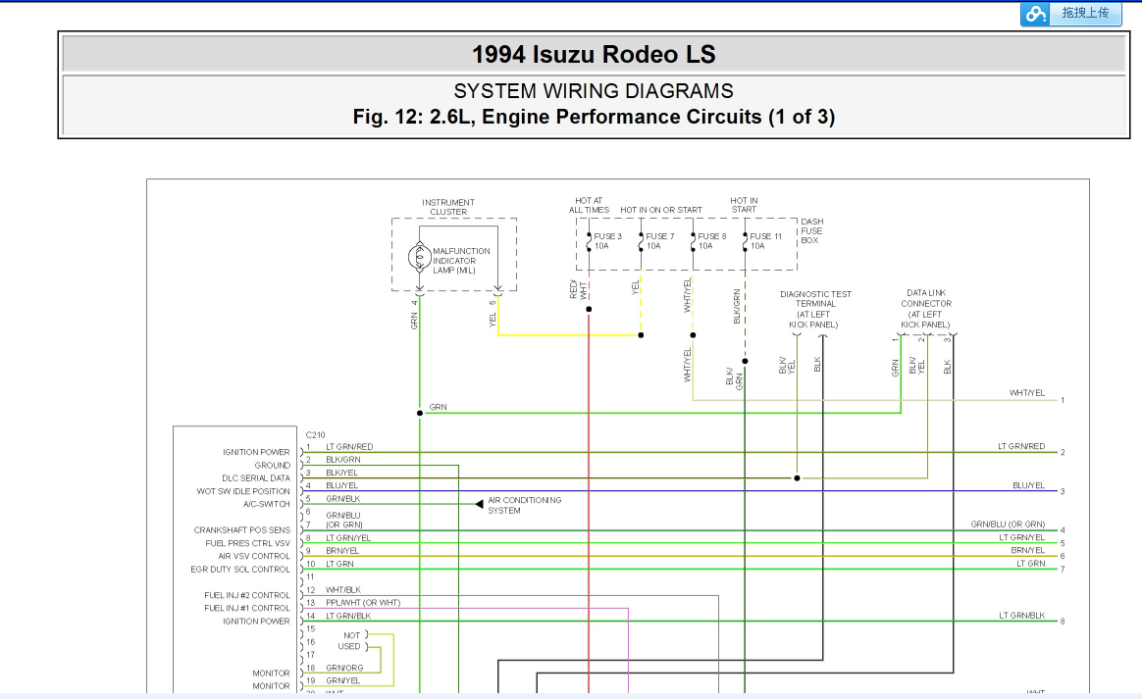Click the 'CRANKSHAFT POS SENS' description

[x=241, y=530]
